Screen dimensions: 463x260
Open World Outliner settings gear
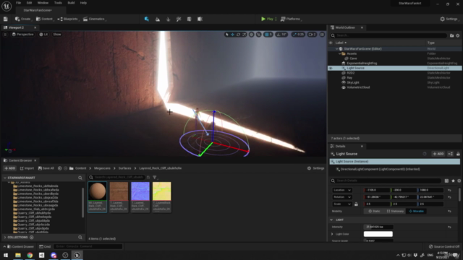tap(458, 35)
